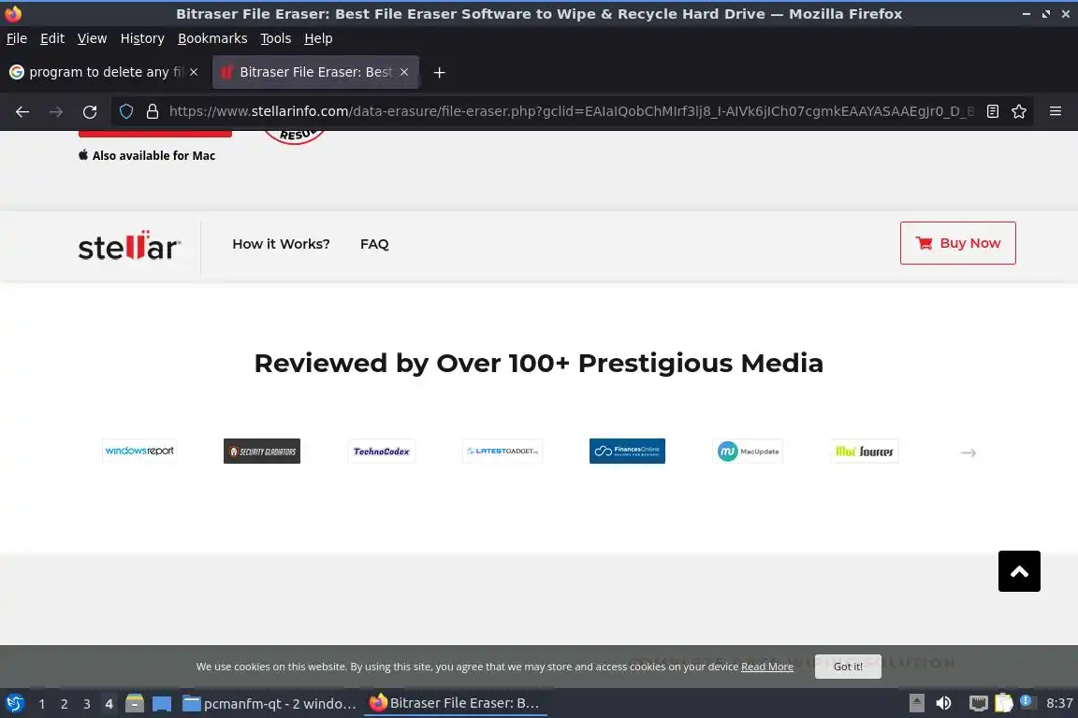Switch to pcmanfm-qt taskbar window
Viewport: 1078px width, 718px height.
269,704
